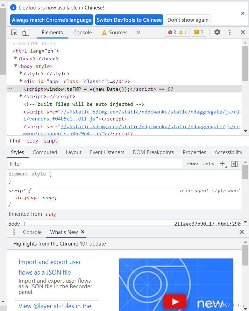Click the What's New drawer scrollbar thumb
The width and height of the screenshot is (249, 311).
(245, 255)
